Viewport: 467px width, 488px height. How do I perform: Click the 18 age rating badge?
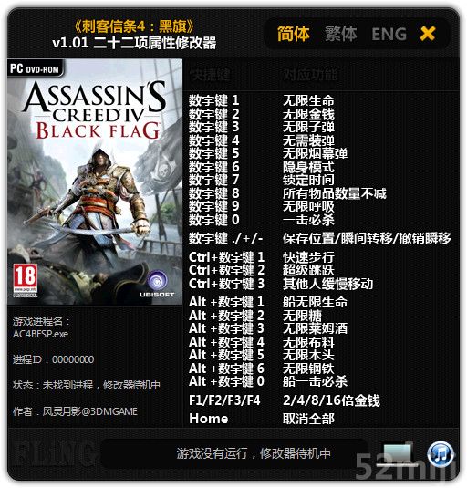(x=26, y=280)
